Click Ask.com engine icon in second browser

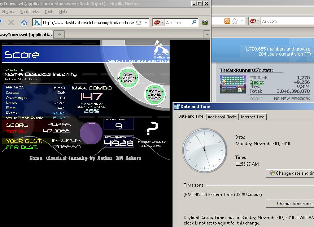tap(253, 21)
